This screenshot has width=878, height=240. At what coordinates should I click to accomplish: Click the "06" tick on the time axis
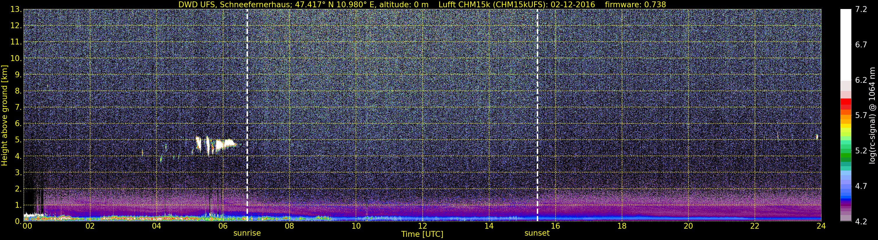point(223,226)
